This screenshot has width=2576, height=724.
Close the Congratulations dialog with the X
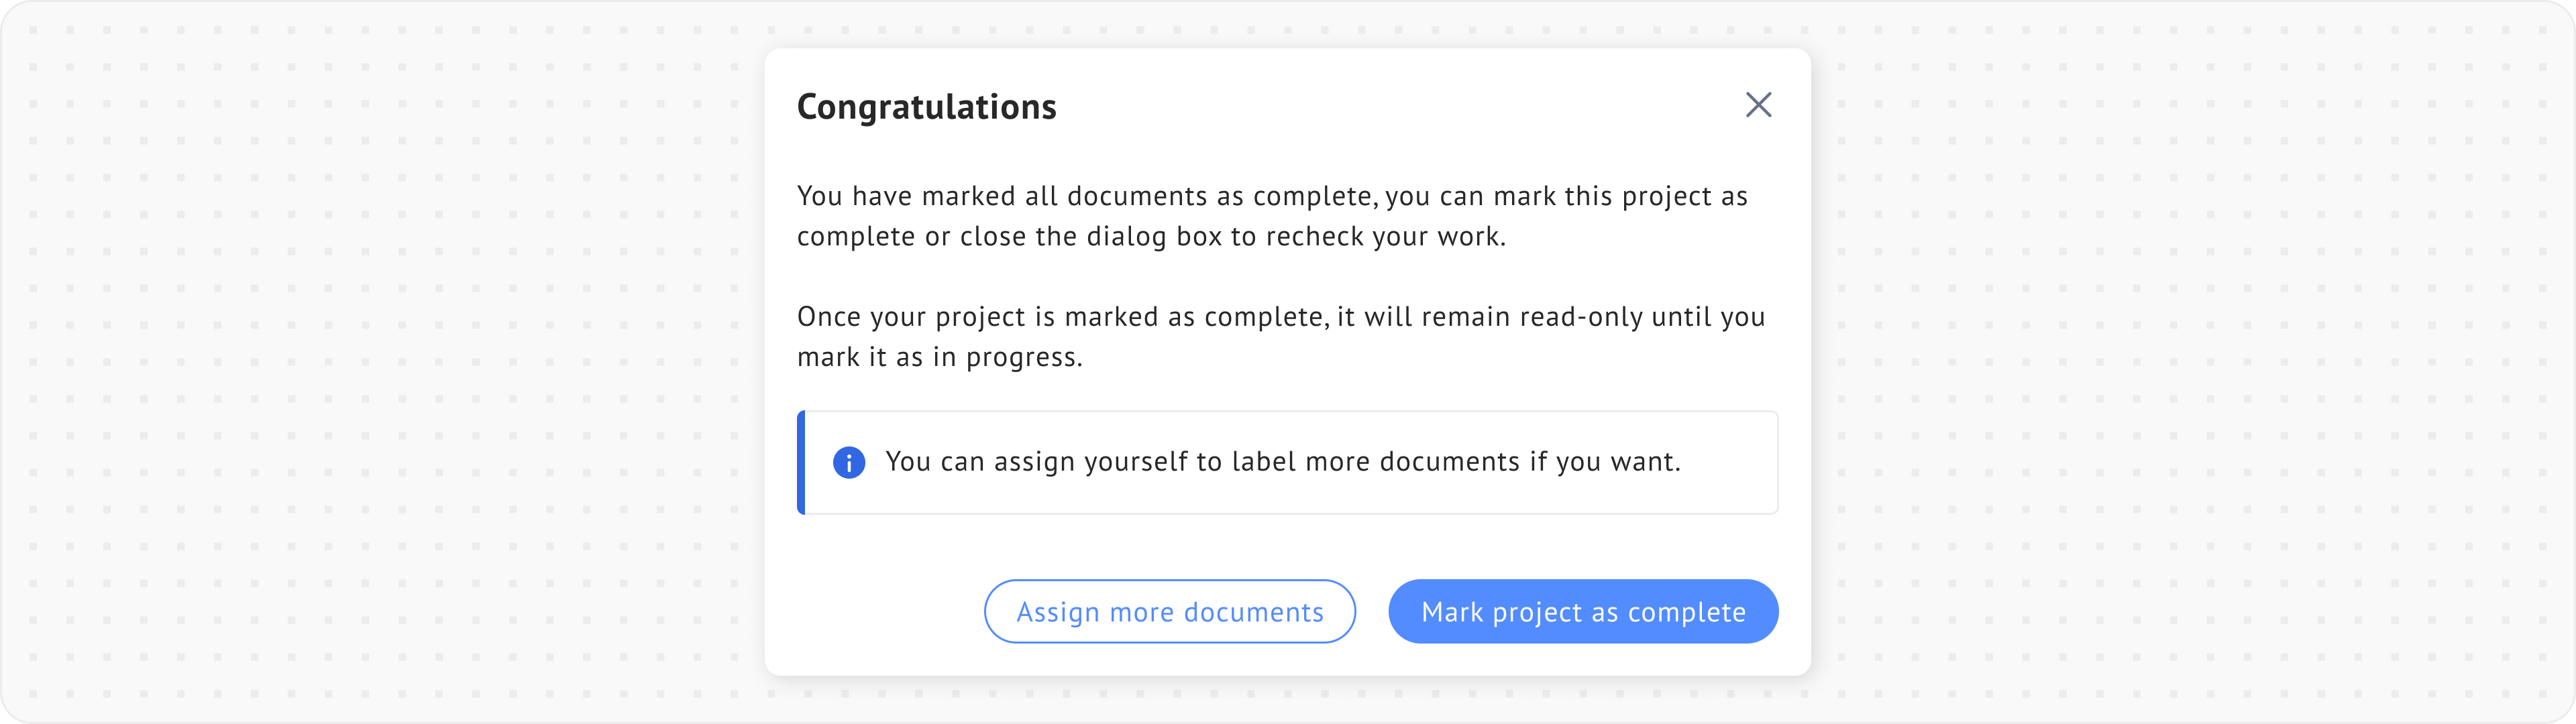tap(1758, 105)
